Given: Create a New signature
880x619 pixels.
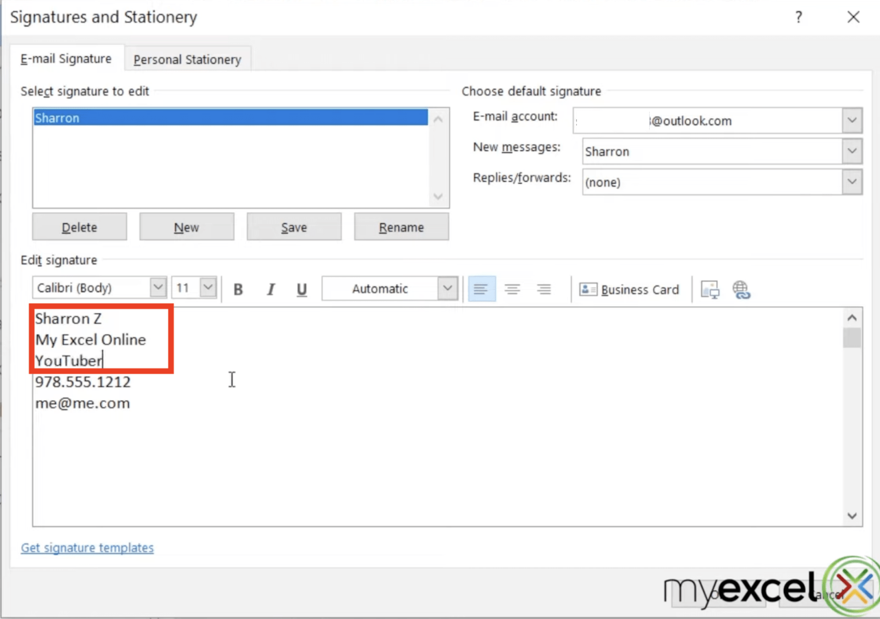Looking at the screenshot, I should pyautogui.click(x=187, y=226).
